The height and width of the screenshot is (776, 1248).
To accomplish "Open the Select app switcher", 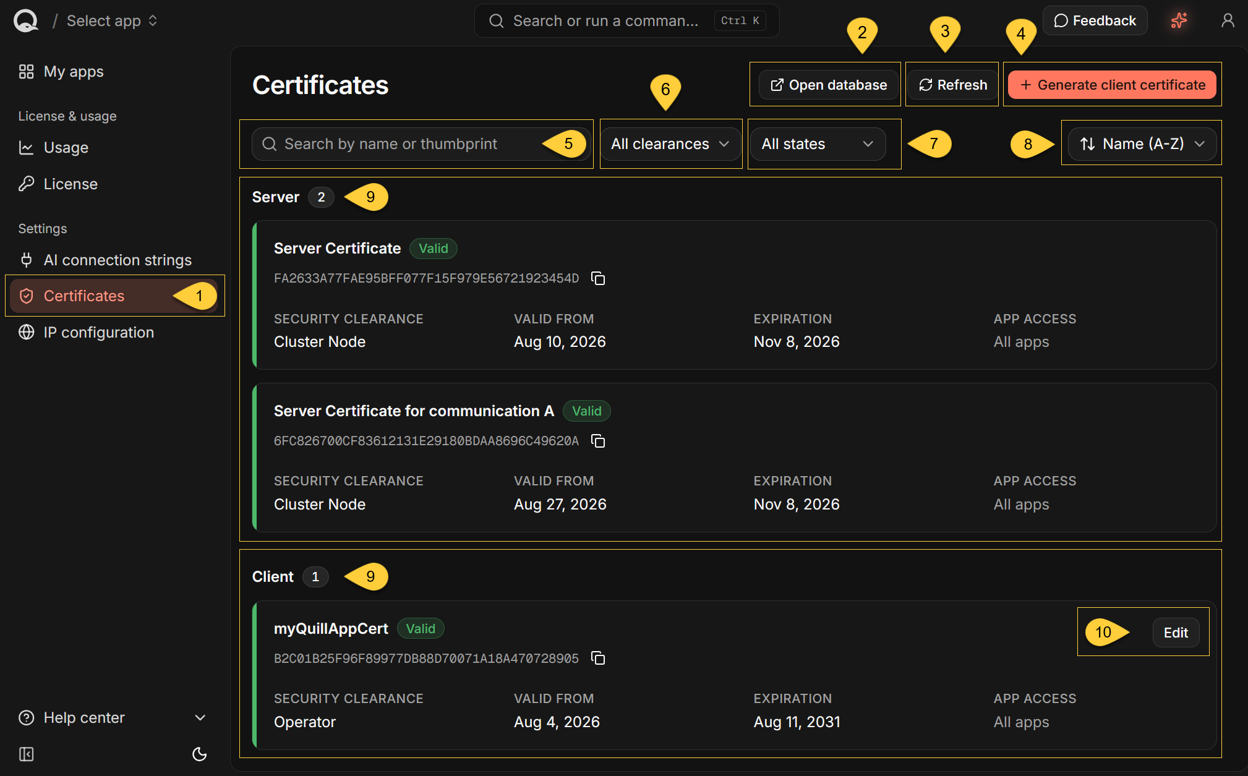I will (112, 21).
